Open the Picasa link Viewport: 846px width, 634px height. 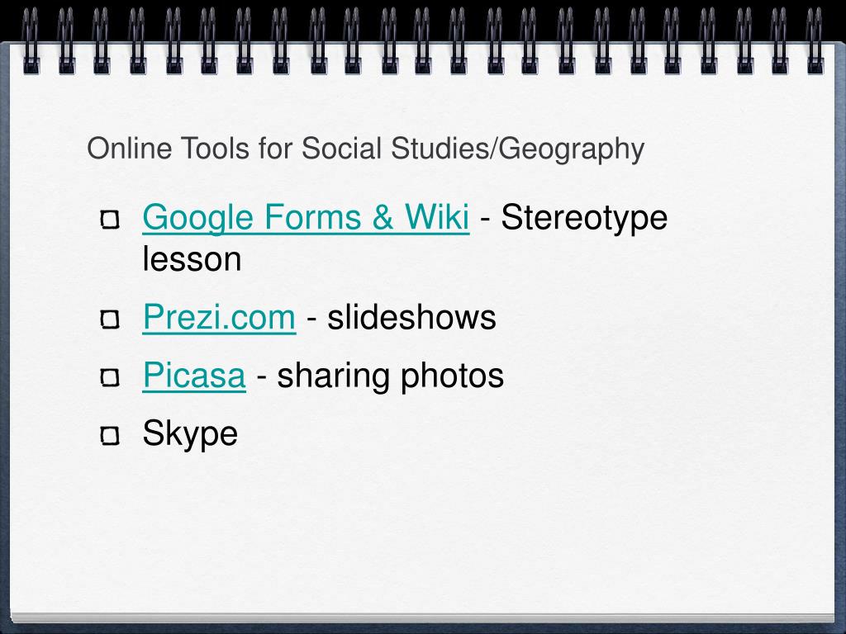194,376
